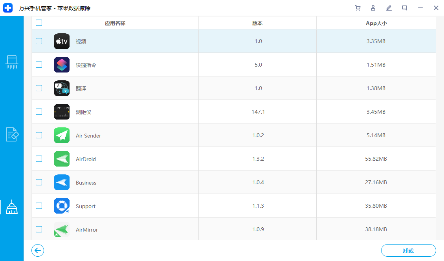Enable the checkbox for AirMirror
Image resolution: width=444 pixels, height=261 pixels.
coord(39,229)
